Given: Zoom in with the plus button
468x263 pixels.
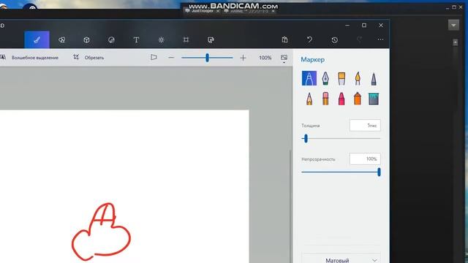Looking at the screenshot, I should [x=243, y=58].
